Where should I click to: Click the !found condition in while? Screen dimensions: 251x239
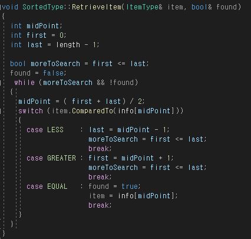tap(121, 83)
